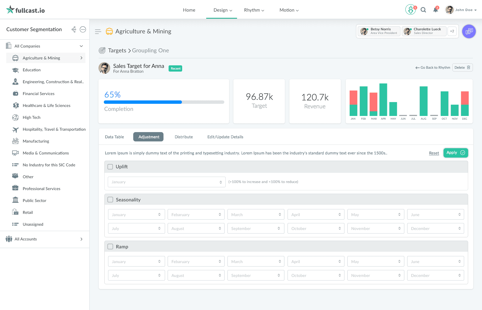Open the January dropdown under Uplift
The height and width of the screenshot is (310, 482).
pyautogui.click(x=166, y=182)
